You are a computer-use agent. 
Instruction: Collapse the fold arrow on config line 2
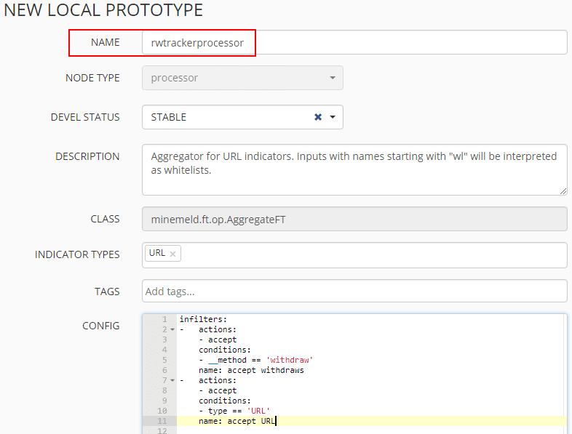[172, 329]
